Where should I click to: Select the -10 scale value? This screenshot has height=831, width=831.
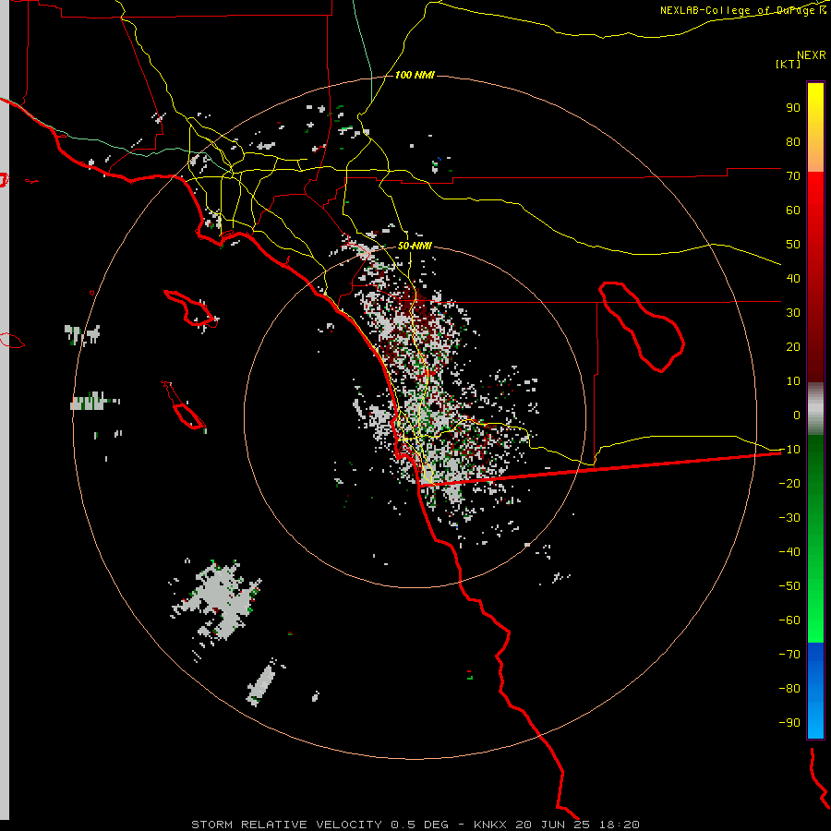point(789,450)
